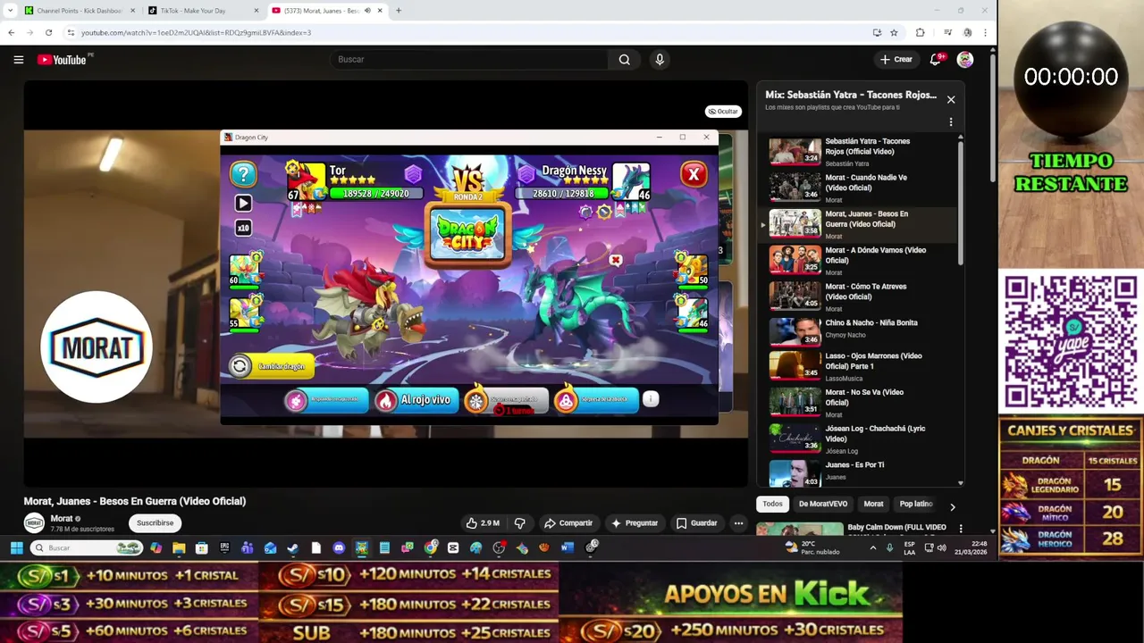The image size is (1144, 643).
Task: Open a new browser tab with plus
Action: click(399, 11)
